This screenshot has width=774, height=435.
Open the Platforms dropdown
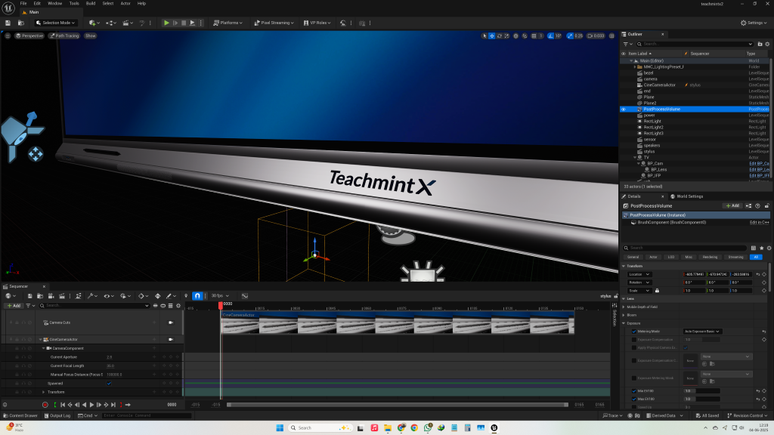[228, 23]
